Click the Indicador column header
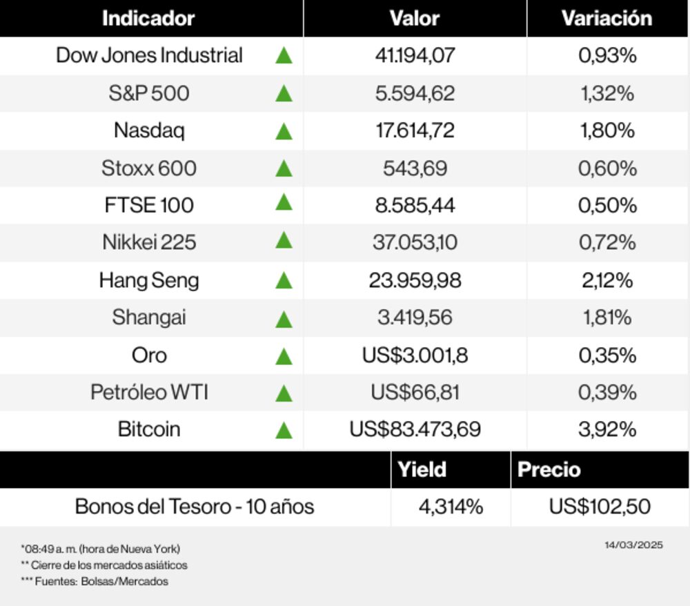The image size is (690, 606). click(x=148, y=19)
